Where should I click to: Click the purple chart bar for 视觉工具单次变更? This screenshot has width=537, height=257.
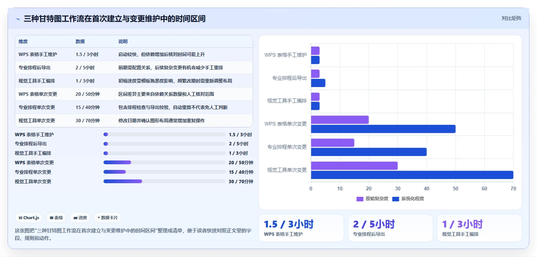pyautogui.click(x=354, y=166)
